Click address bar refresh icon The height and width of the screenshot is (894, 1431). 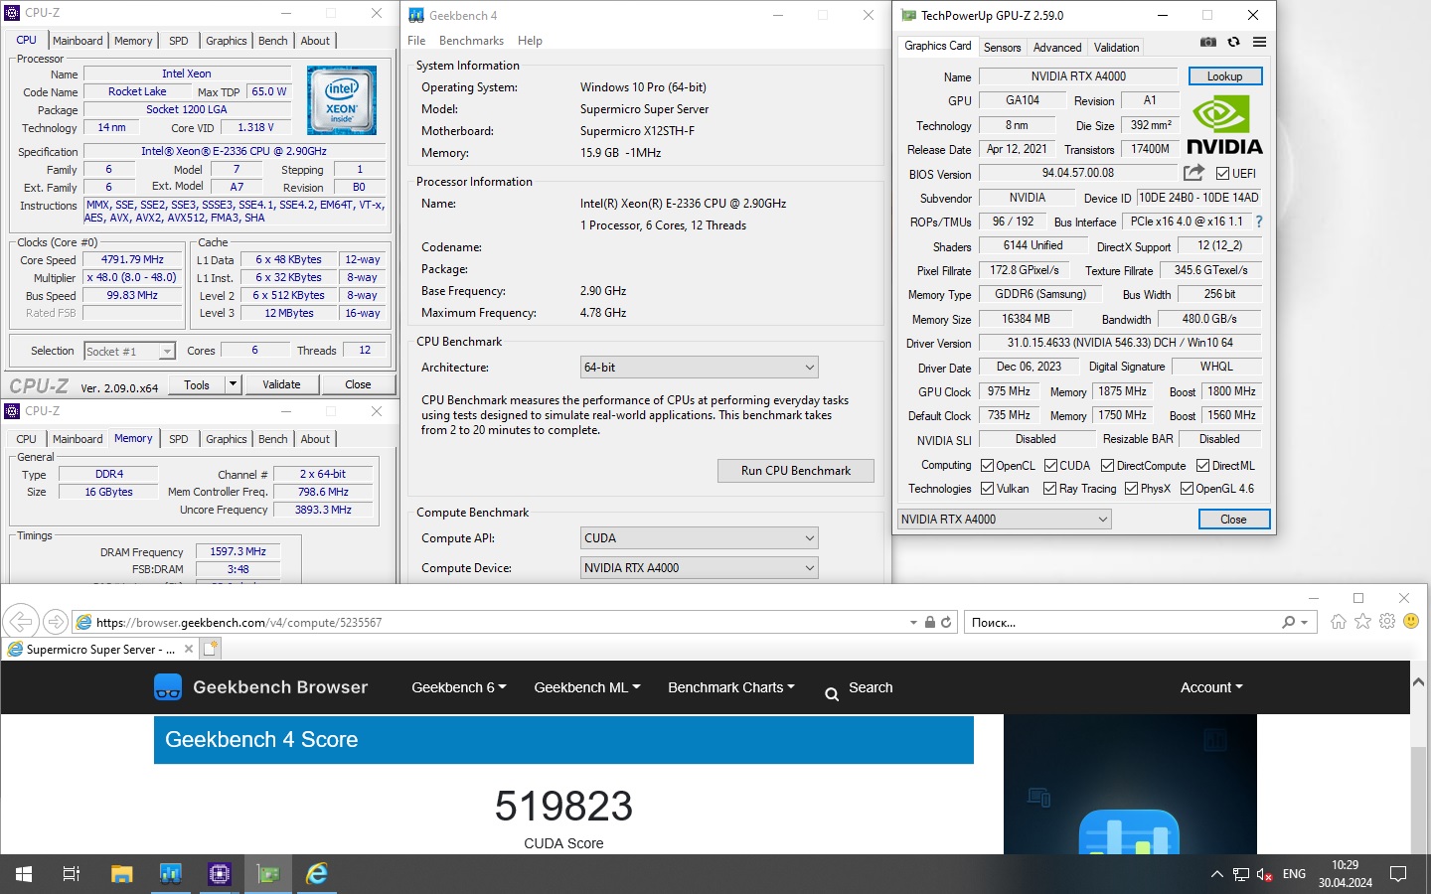click(x=946, y=622)
